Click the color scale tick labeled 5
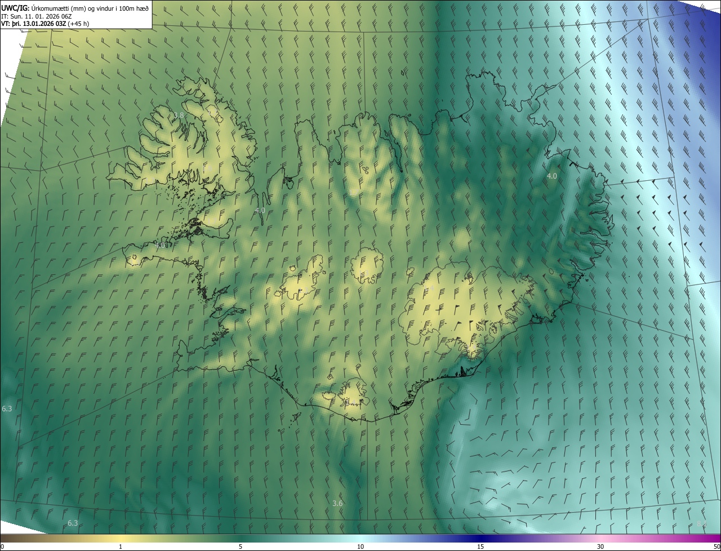 (x=241, y=546)
